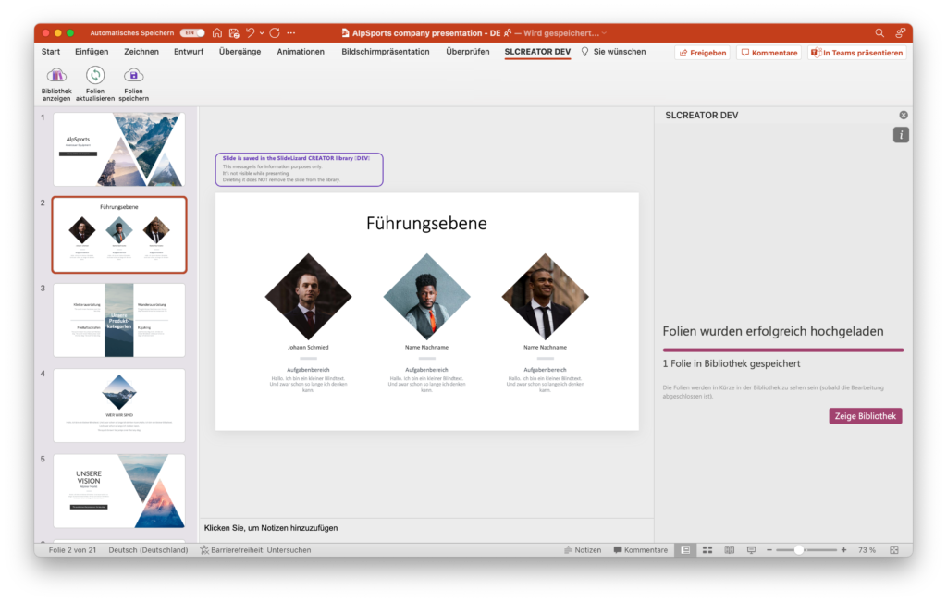
Task: Select slide 4 Wer wir sind thumbnail
Action: 119,406
